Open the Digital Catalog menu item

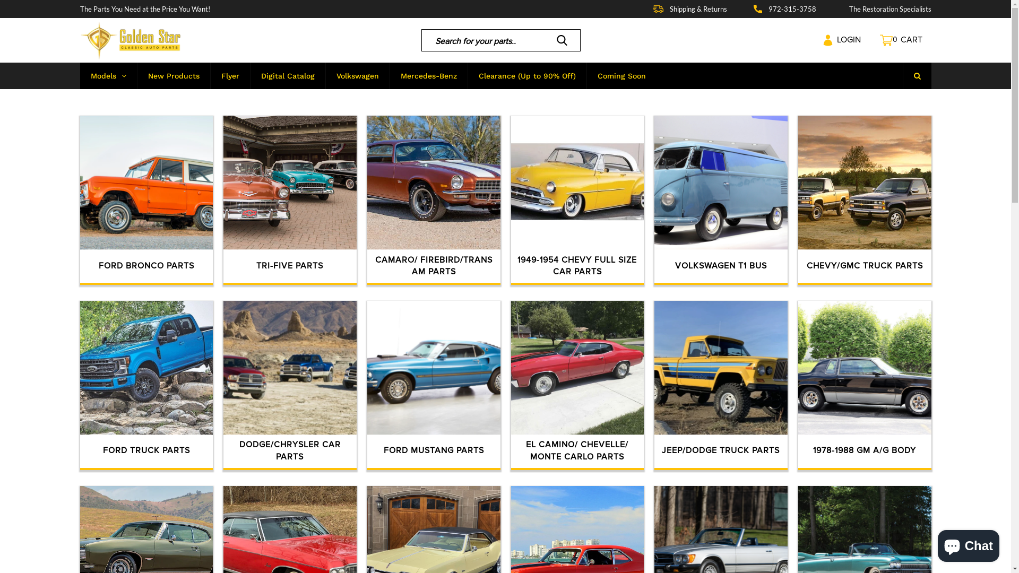pos(288,76)
